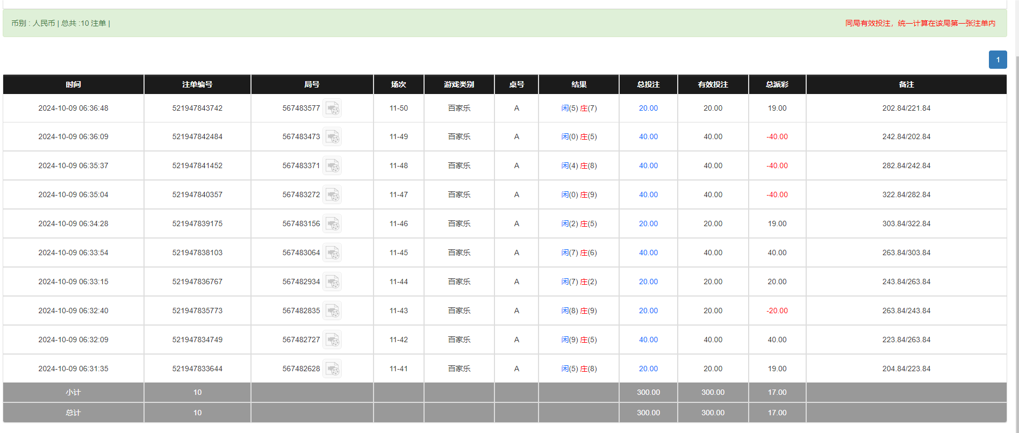Click total bet 20.00 for round 11-50
Screen dimensions: 1019x433
click(648, 108)
